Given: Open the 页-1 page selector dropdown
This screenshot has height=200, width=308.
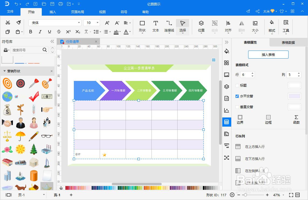Looking at the screenshot, I should pos(44,195).
